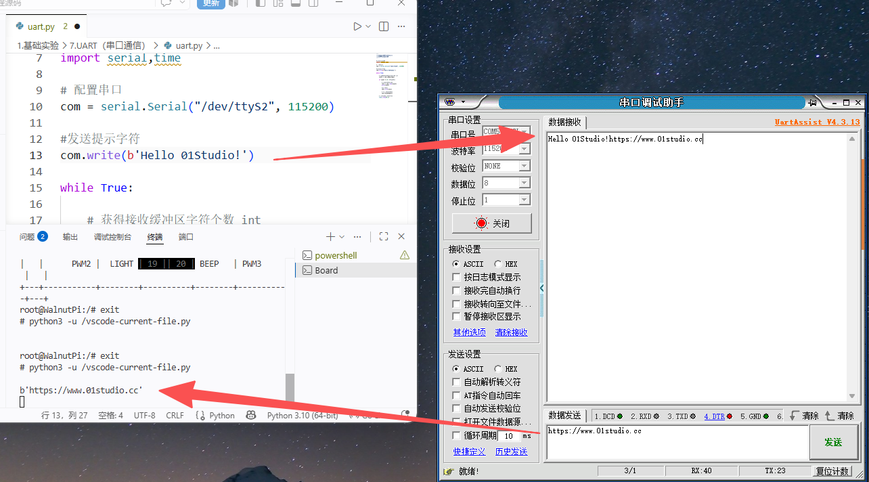Select ASCII in the 发送设置 group
869x482 pixels.
tap(468, 369)
